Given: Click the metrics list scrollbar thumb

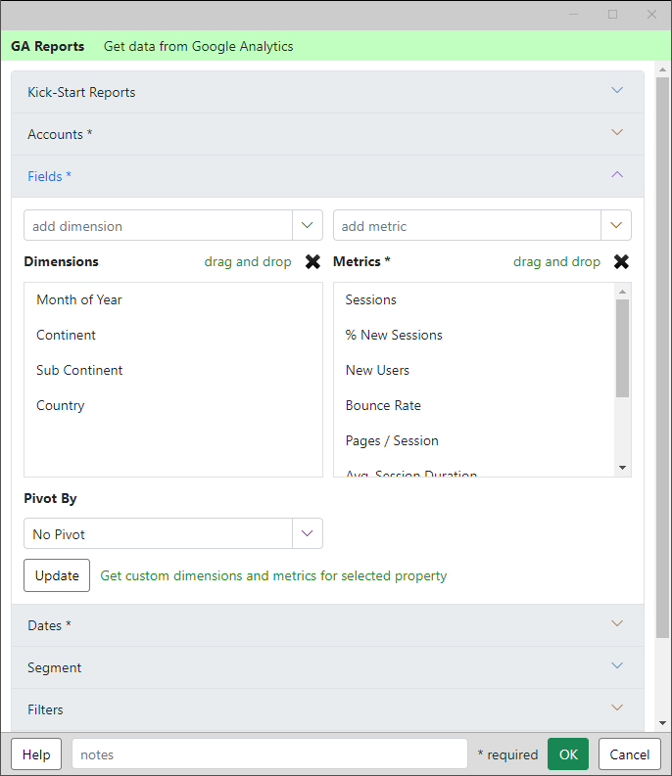Looking at the screenshot, I should 622,348.
